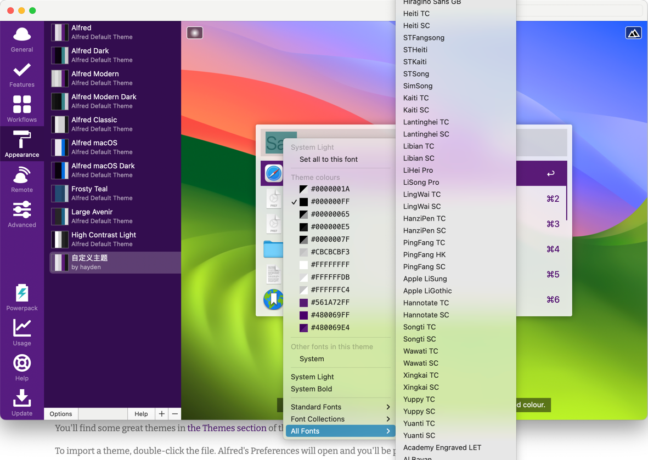Click Set all to this font
This screenshot has height=460, width=648.
tap(328, 160)
